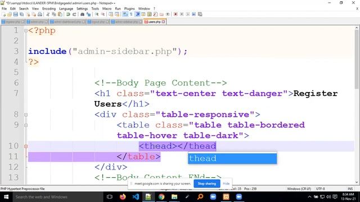This screenshot has height=202, width=360.
Task: Show hidden system tray icons chevron
Action: (309, 197)
